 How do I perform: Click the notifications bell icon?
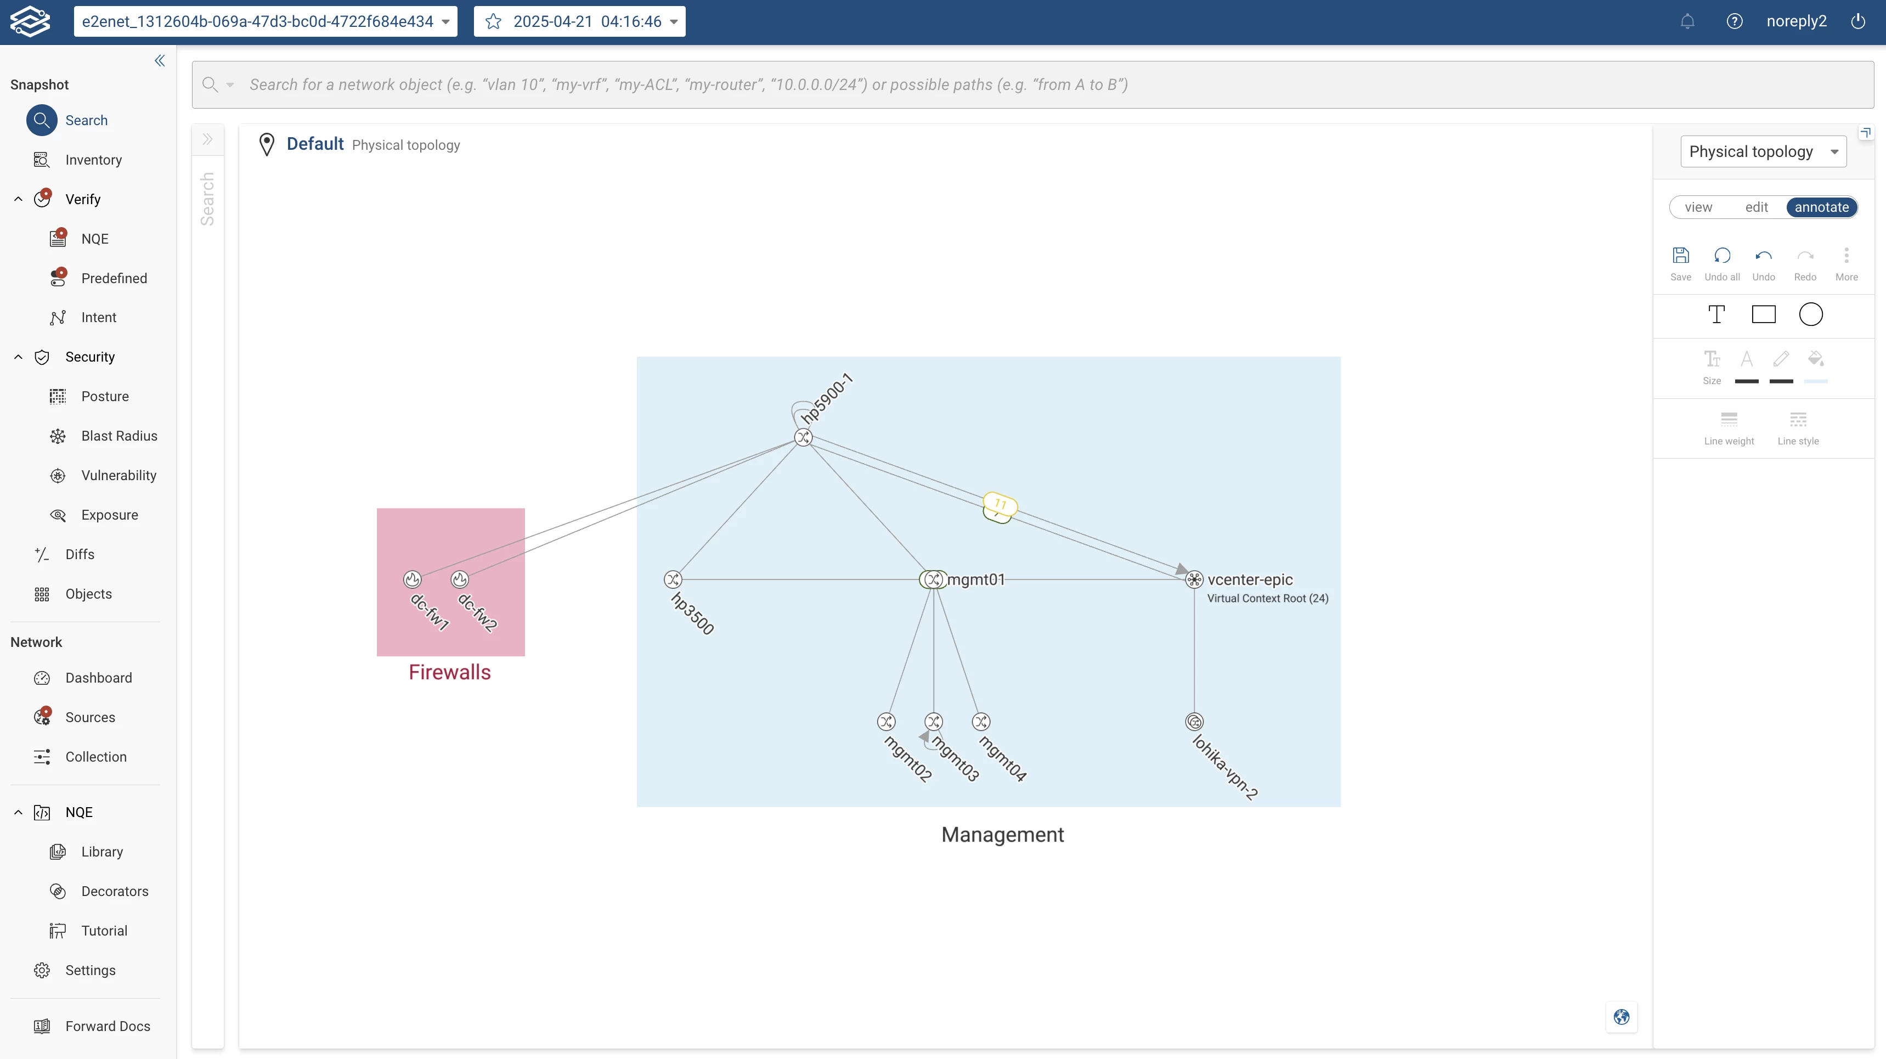(x=1687, y=21)
